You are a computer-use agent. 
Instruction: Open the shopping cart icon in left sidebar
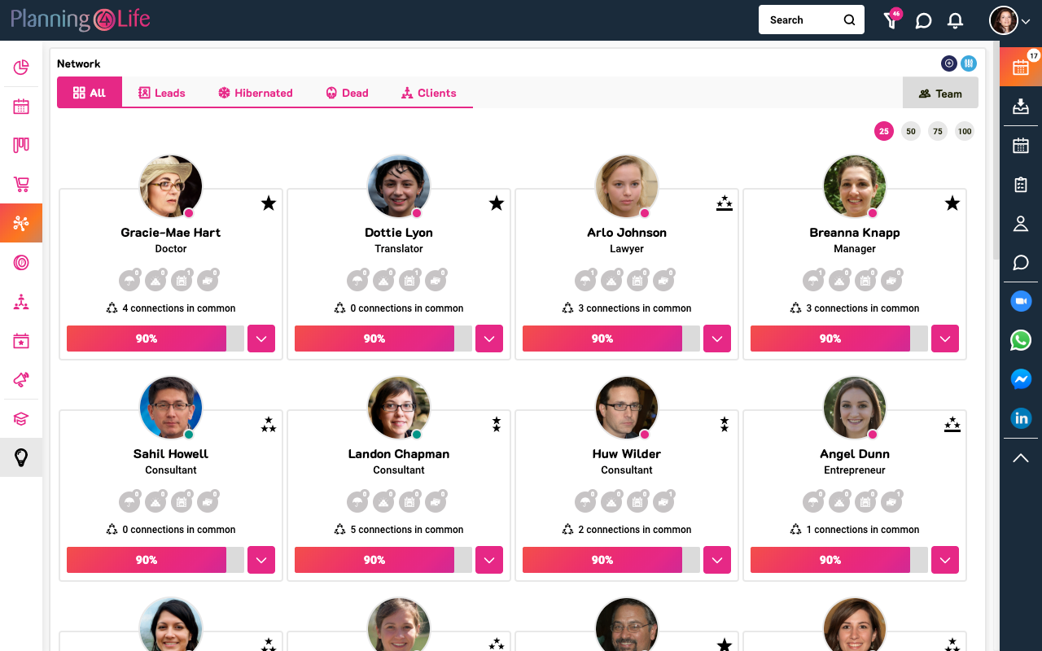pos(21,185)
